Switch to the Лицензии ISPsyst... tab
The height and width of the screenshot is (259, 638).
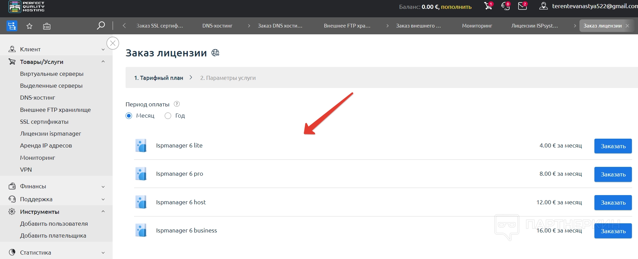coord(535,26)
